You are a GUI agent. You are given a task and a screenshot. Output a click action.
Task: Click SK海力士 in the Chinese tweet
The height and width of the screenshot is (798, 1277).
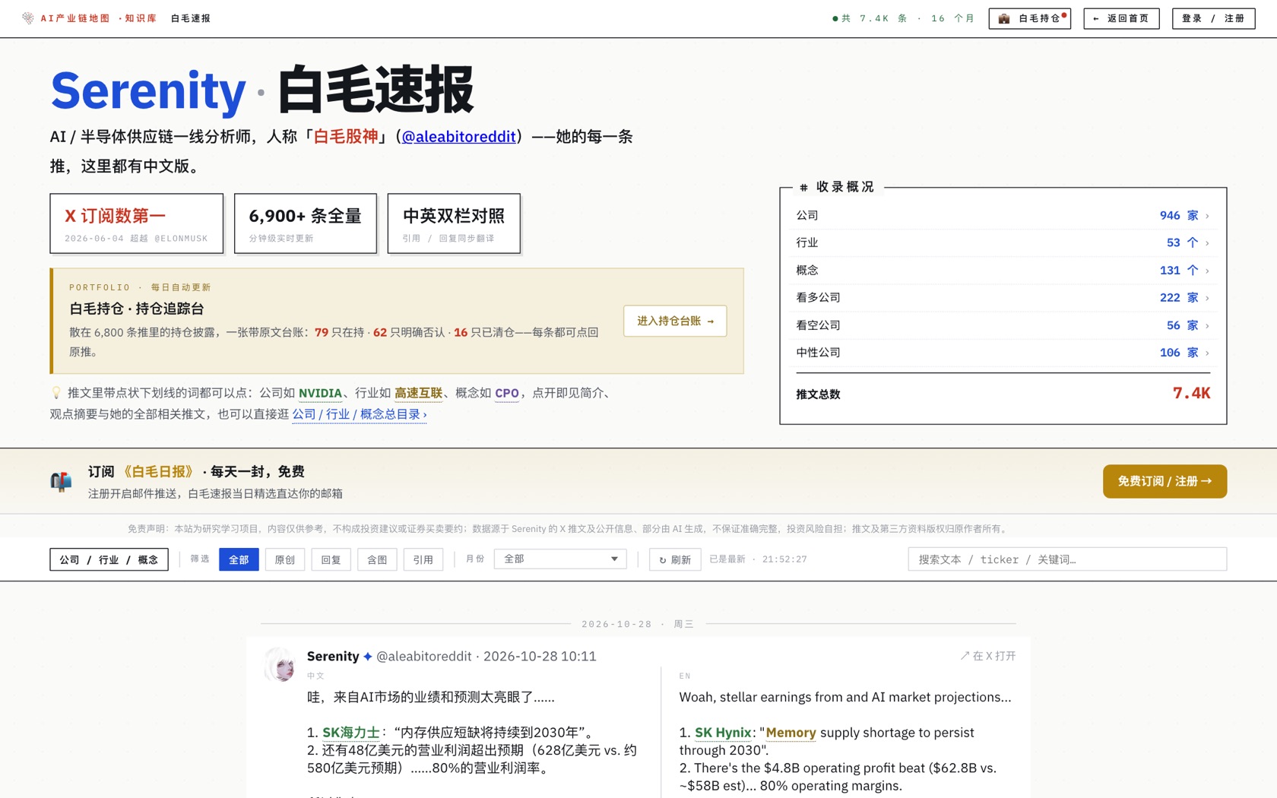[x=351, y=733]
